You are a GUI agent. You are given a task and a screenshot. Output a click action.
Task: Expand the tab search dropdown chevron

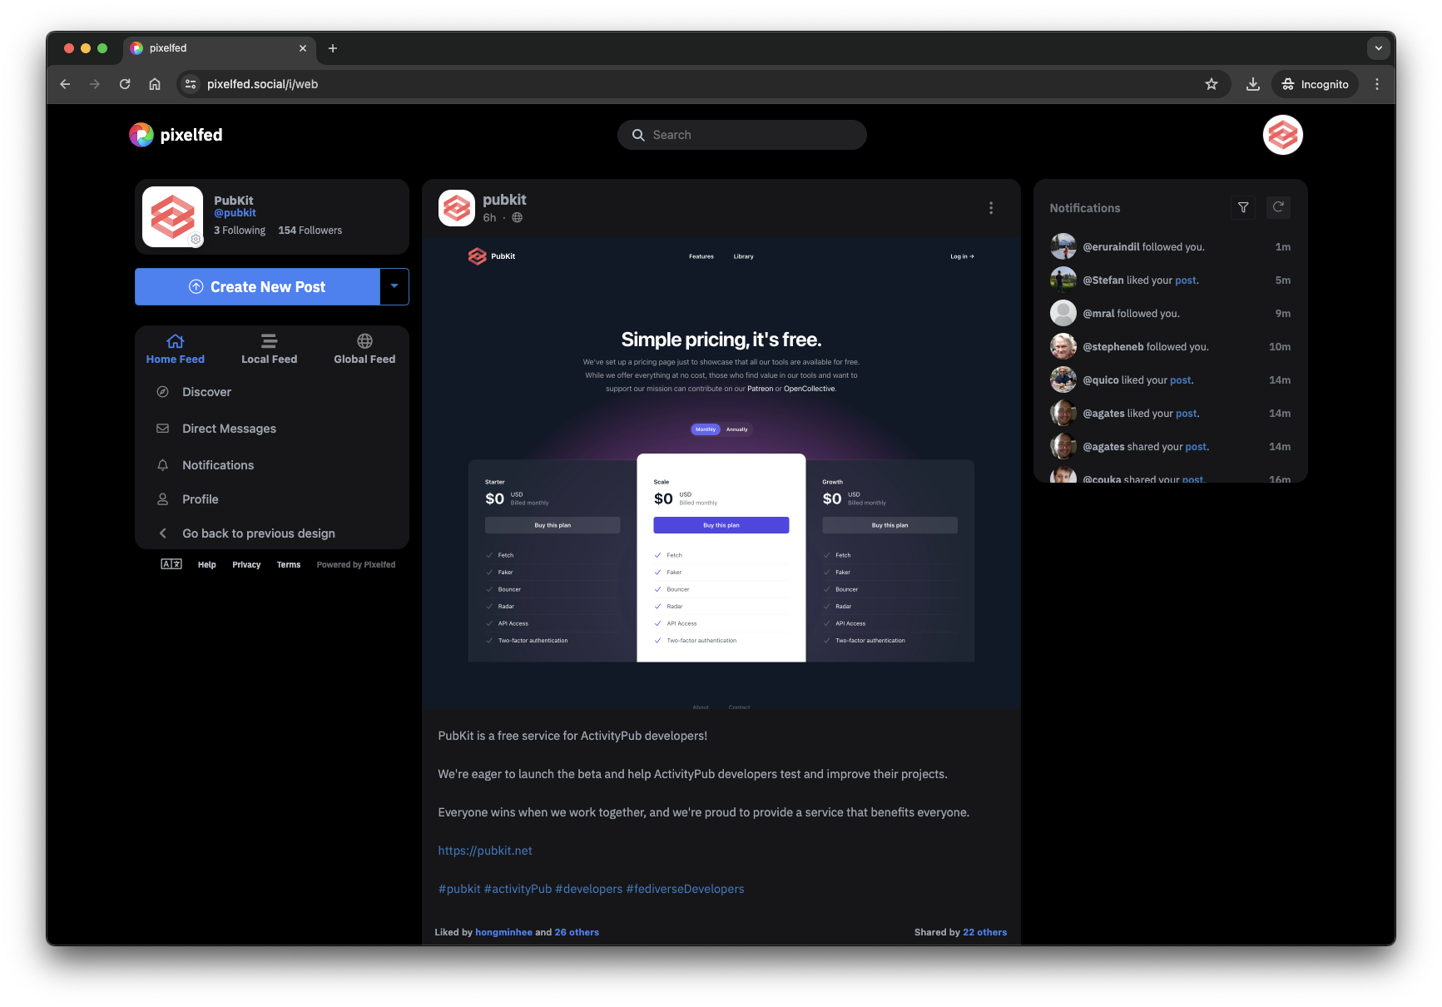click(1378, 48)
